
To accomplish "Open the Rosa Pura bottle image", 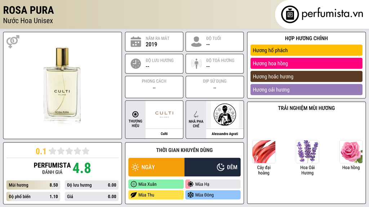I will coord(62,85).
